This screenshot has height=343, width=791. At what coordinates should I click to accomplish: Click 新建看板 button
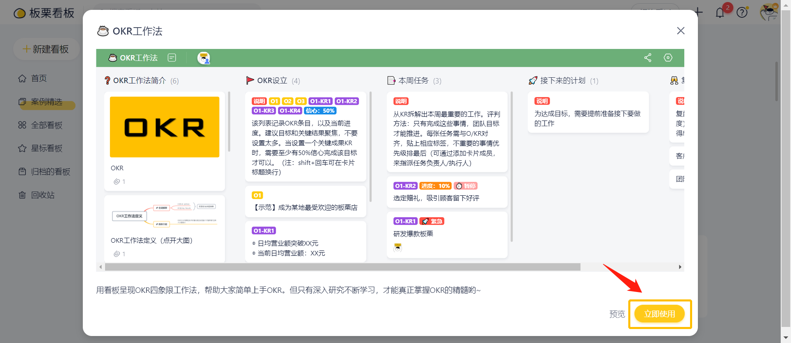coord(46,49)
